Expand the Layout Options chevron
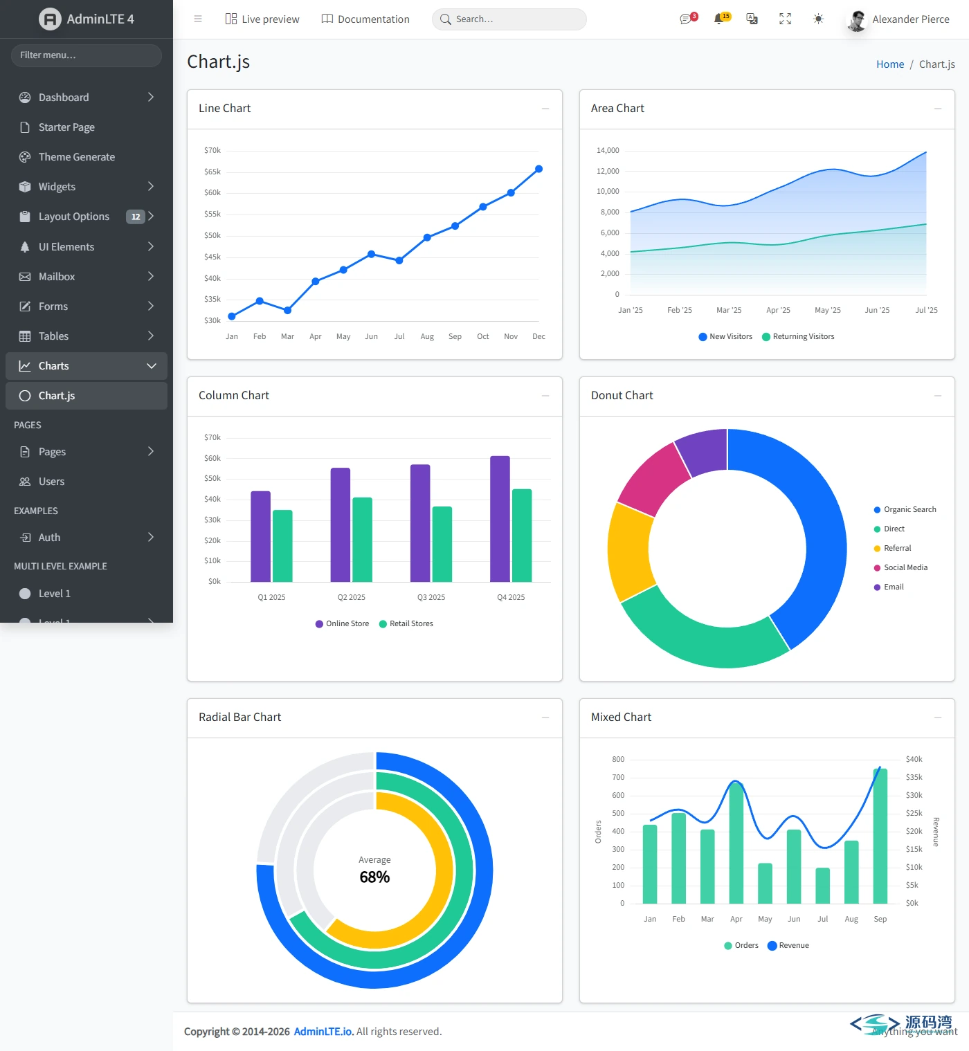 coord(151,217)
